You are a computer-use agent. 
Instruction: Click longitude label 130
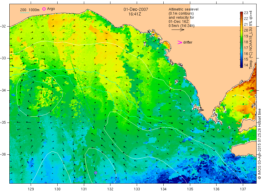(57, 189)
